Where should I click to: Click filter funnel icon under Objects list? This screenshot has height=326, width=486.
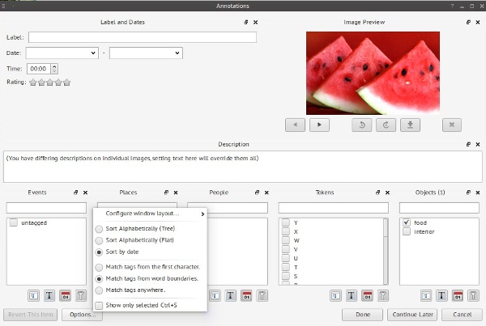[x=473, y=295]
